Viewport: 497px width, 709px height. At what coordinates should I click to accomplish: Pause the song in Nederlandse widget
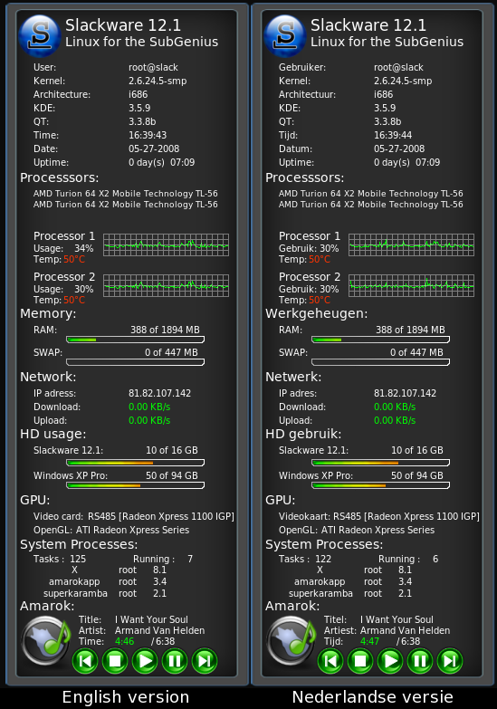click(420, 661)
